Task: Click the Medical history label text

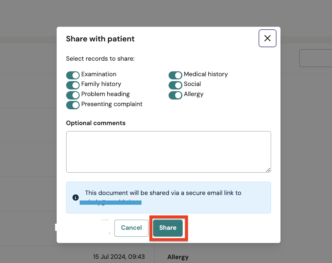Action: point(206,74)
